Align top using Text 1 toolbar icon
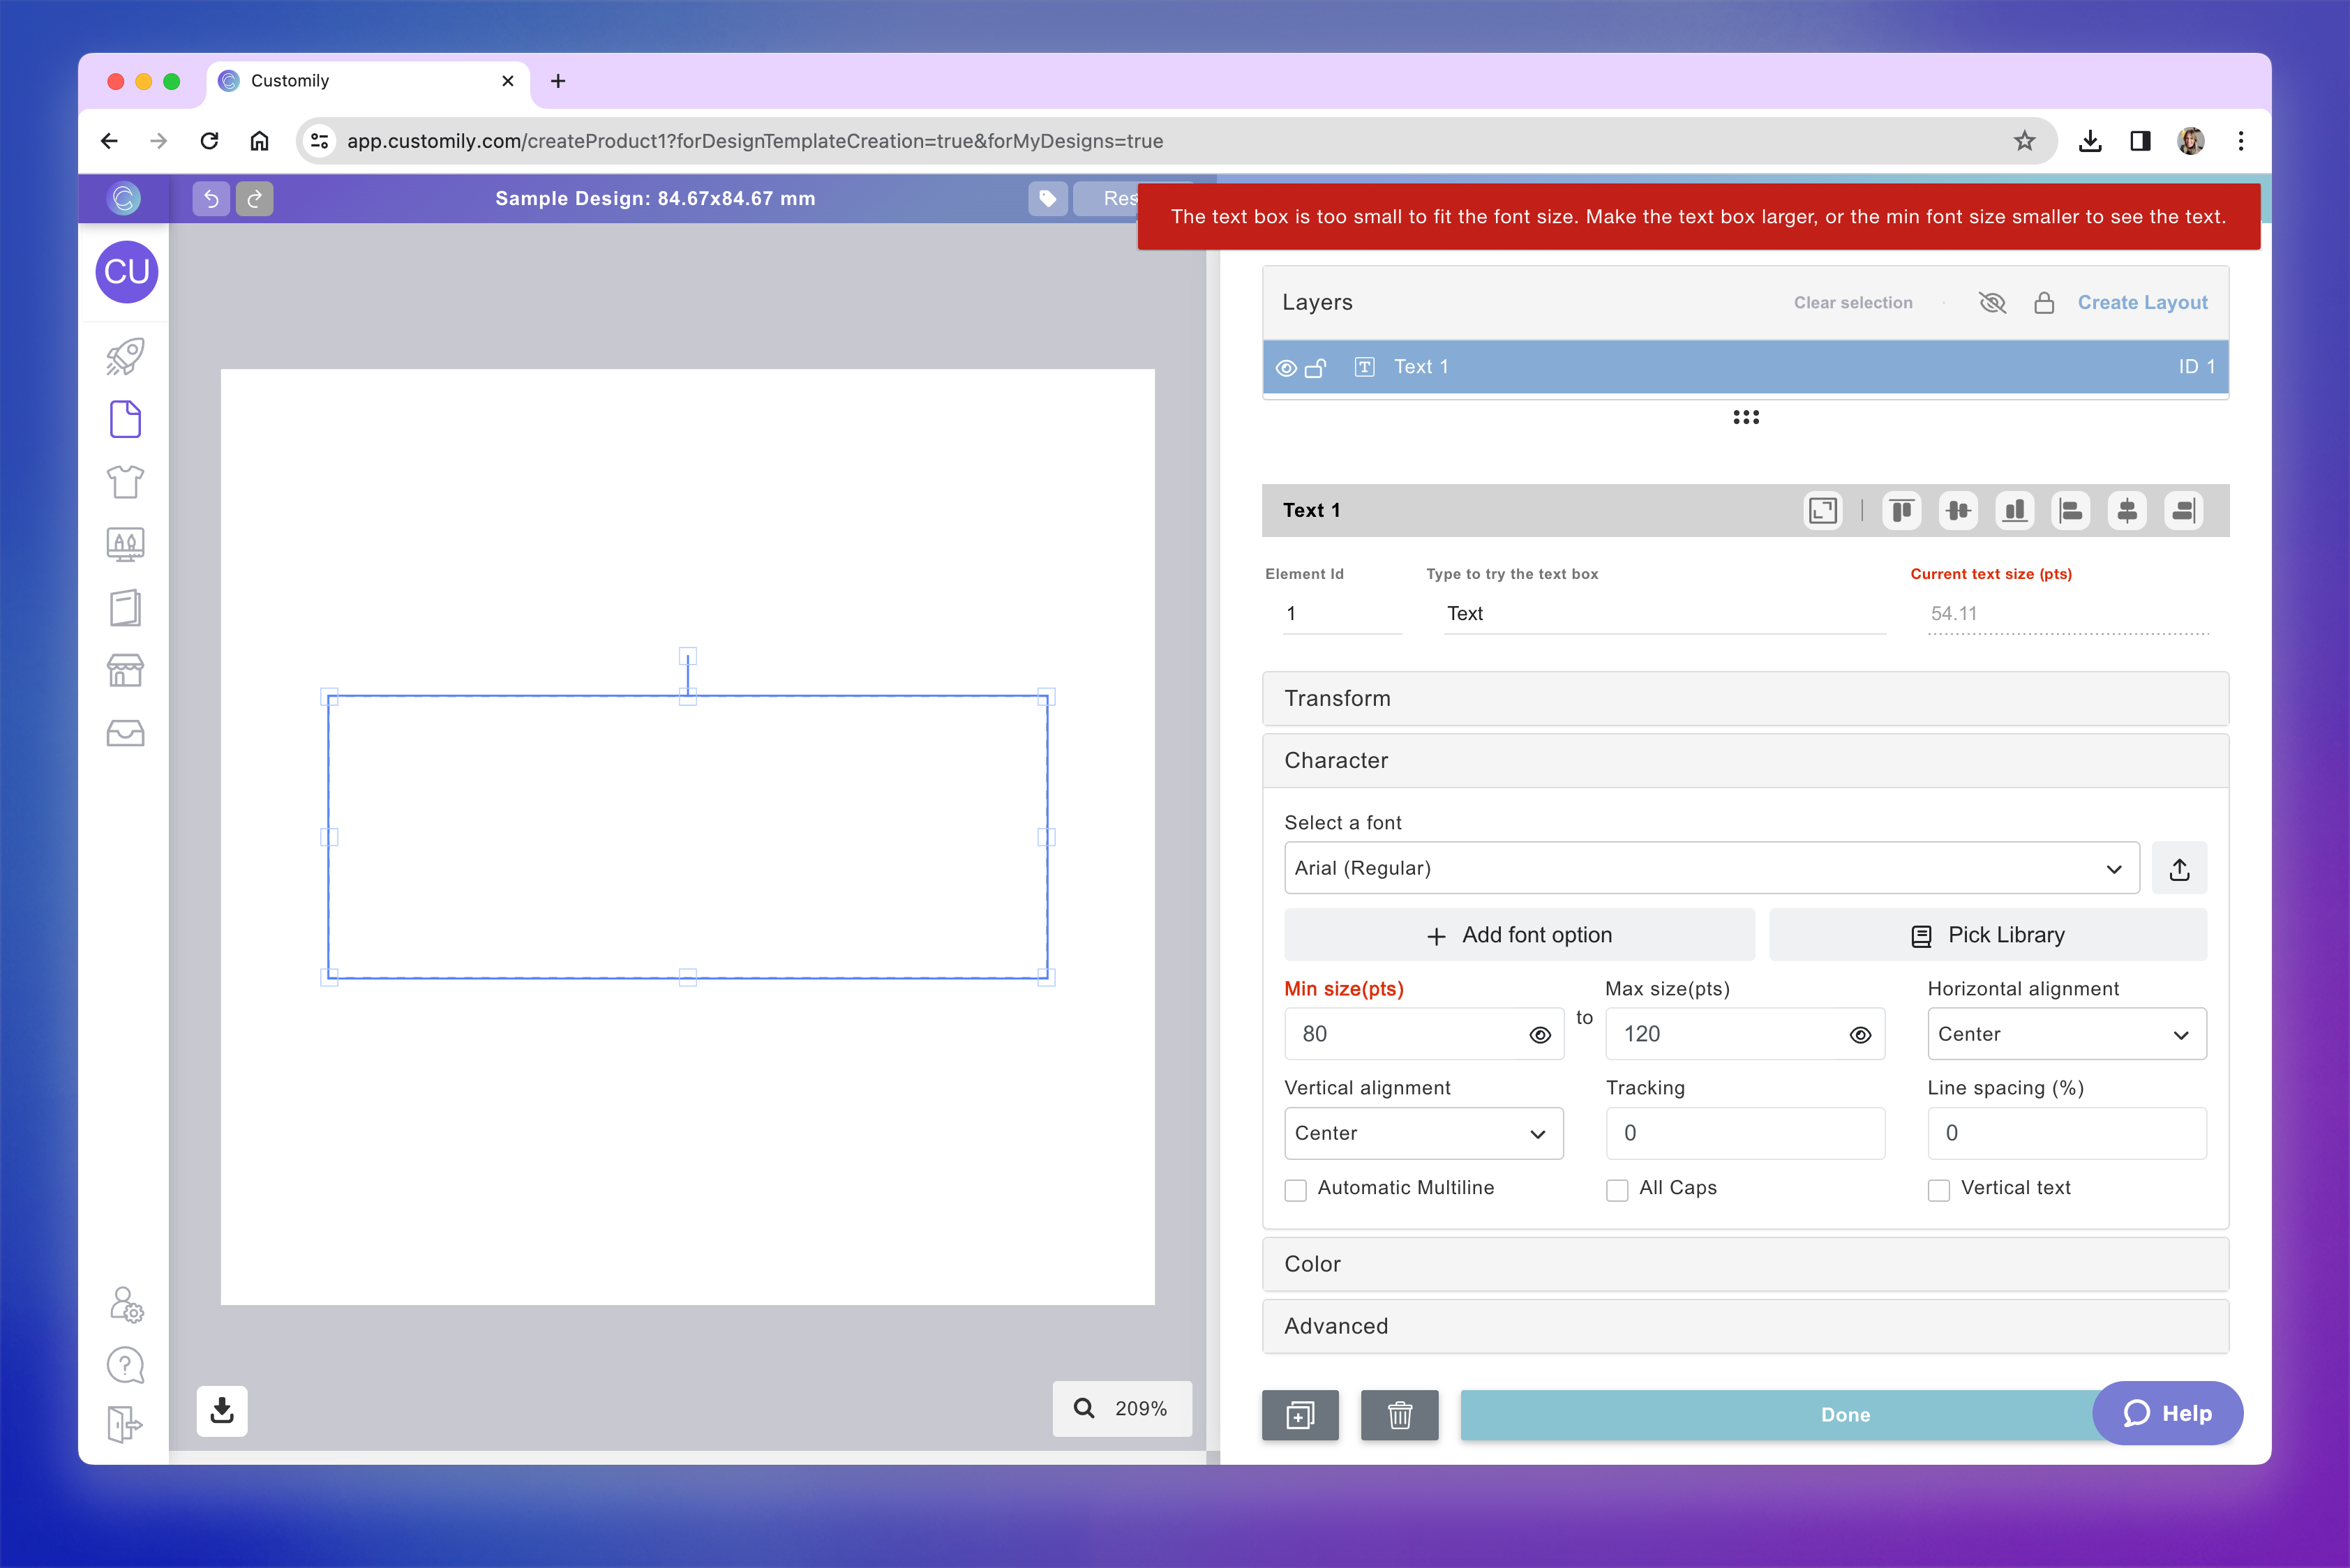The image size is (2350, 1568). [x=1901, y=511]
